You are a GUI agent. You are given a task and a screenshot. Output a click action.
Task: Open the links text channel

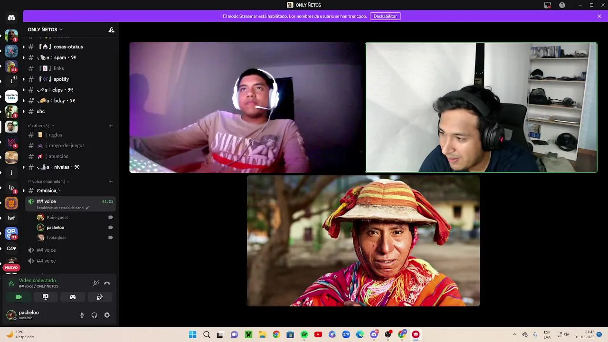[70, 68]
